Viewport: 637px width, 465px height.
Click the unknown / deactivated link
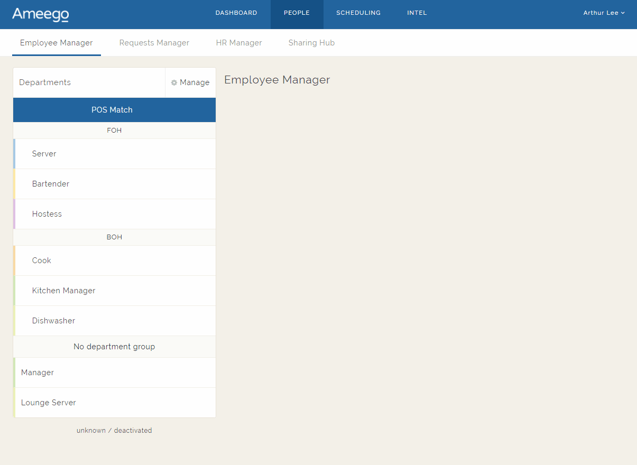114,431
